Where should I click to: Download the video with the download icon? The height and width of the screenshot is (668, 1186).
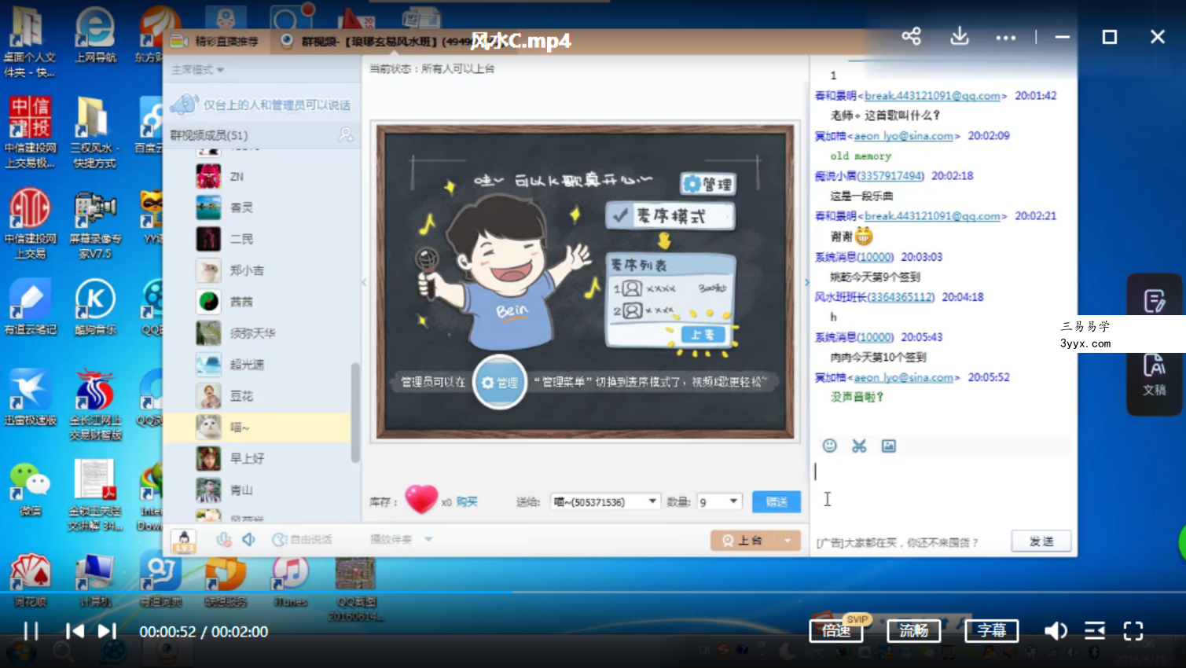pos(960,36)
